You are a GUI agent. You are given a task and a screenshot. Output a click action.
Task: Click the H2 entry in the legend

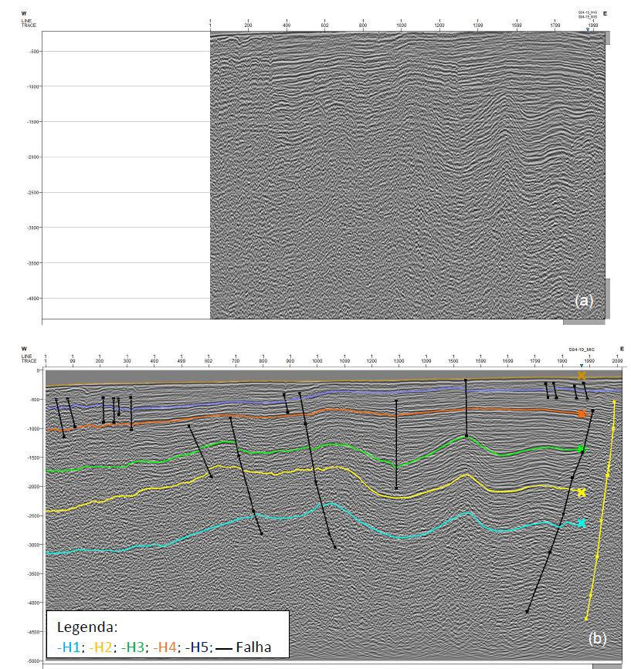tap(100, 647)
